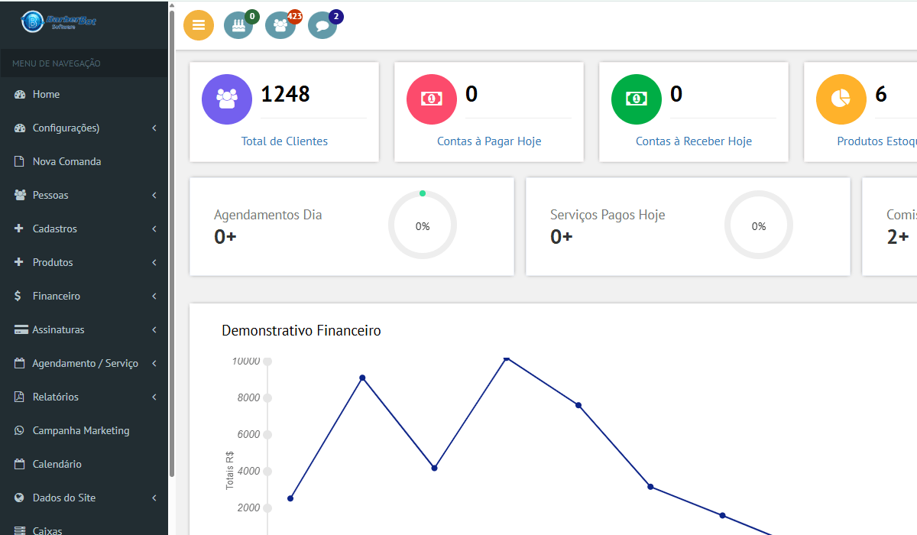917x535 pixels.
Task: Open Nova Comanda from the sidebar
Action: pos(66,161)
